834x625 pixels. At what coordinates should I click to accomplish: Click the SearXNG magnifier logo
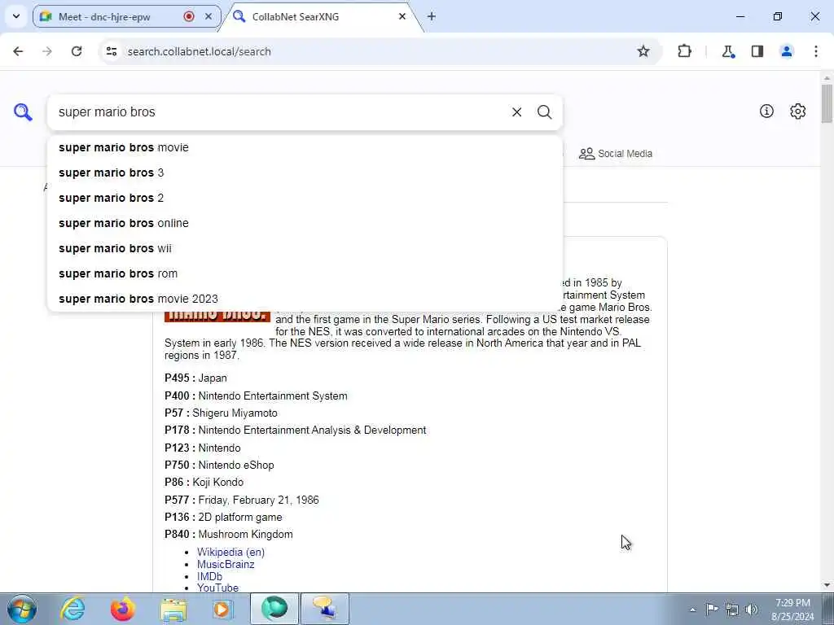pos(23,112)
